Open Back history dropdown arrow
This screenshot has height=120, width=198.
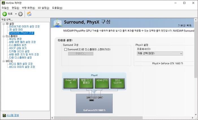(16, 14)
